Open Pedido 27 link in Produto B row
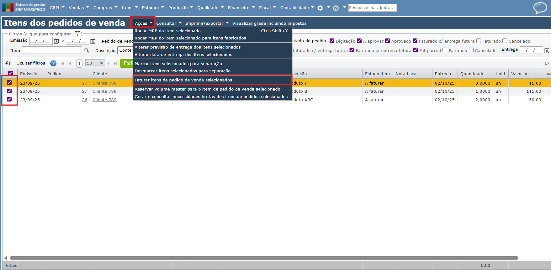Viewport: 551px width, 270px height. (85, 91)
